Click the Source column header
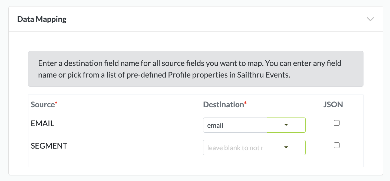 tap(43, 105)
